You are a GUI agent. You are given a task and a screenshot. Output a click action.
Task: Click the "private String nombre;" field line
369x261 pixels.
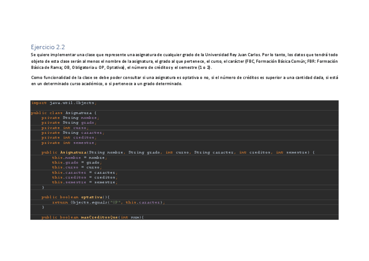(70, 118)
